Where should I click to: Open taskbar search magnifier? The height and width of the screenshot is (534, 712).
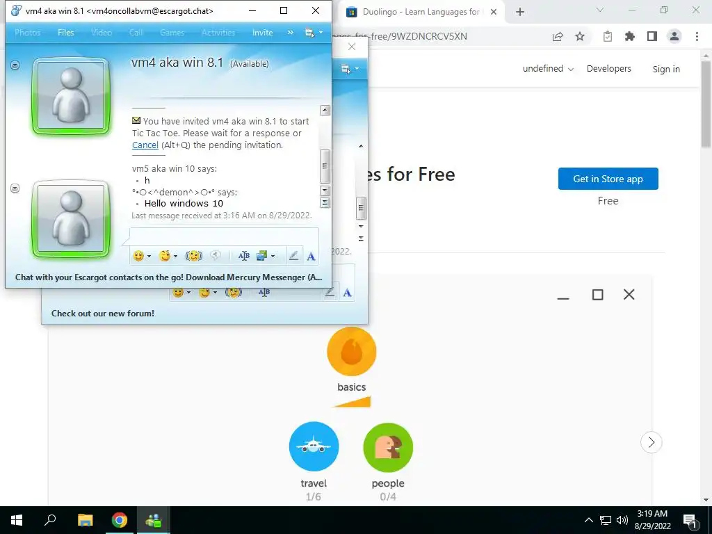click(x=50, y=519)
